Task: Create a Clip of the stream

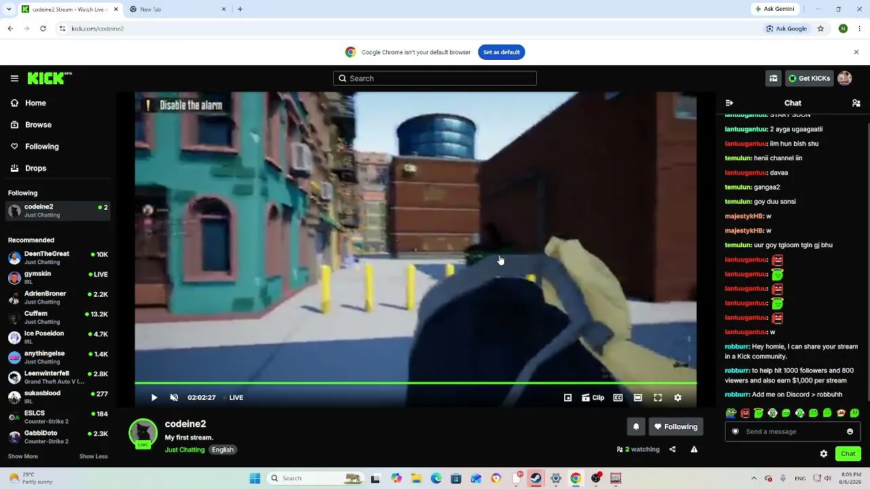Action: tap(593, 398)
